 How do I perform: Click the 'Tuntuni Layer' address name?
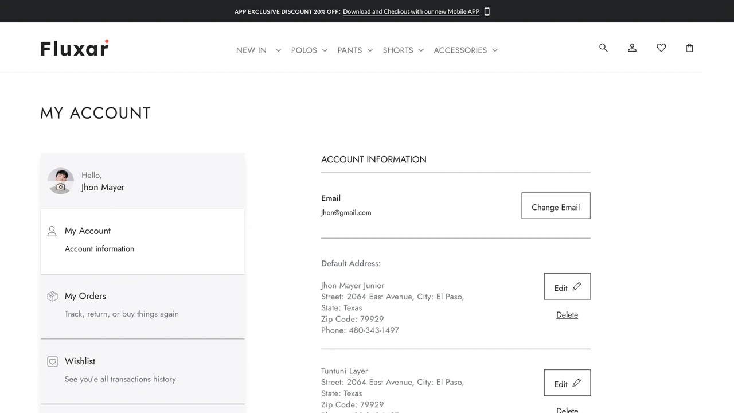point(345,371)
